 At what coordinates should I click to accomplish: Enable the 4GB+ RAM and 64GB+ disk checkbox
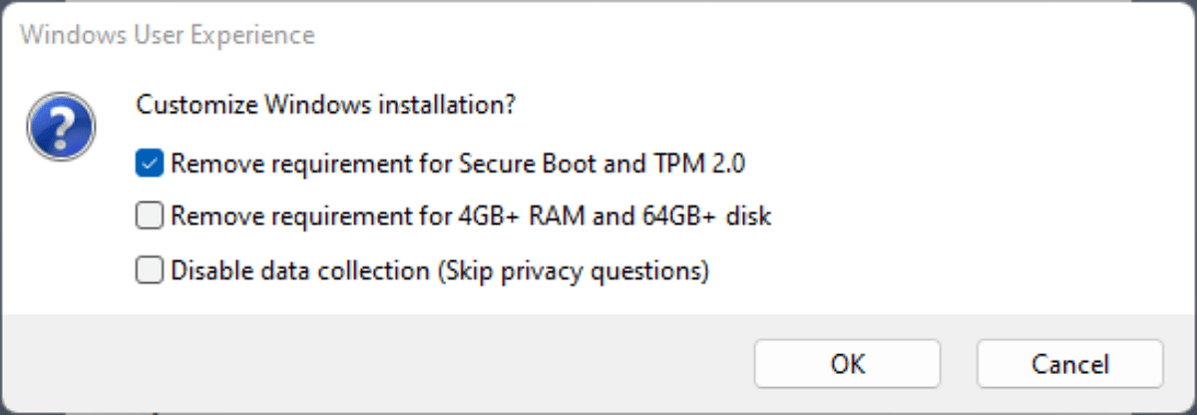(150, 215)
